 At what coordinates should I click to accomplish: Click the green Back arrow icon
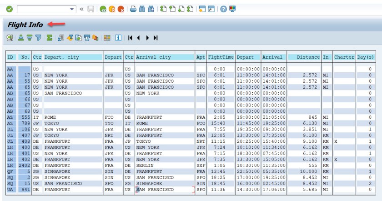(x=103, y=9)
